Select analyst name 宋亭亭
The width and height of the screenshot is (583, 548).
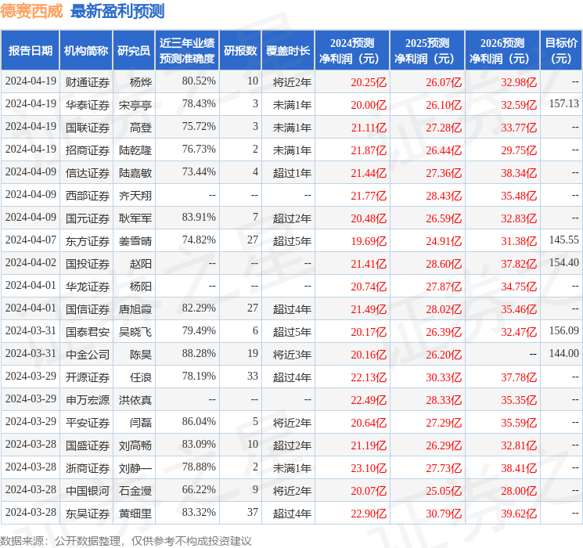tap(135, 105)
